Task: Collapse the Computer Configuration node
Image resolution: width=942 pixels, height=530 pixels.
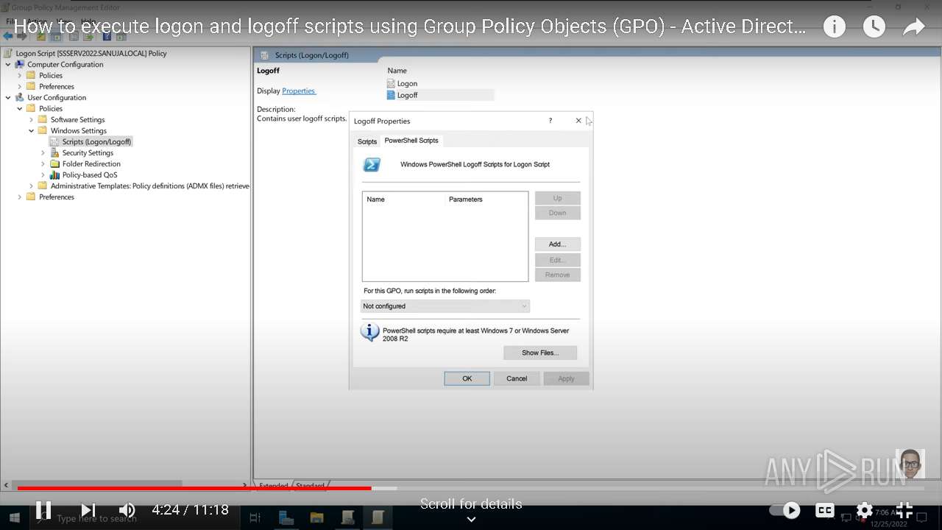Action: pos(8,64)
